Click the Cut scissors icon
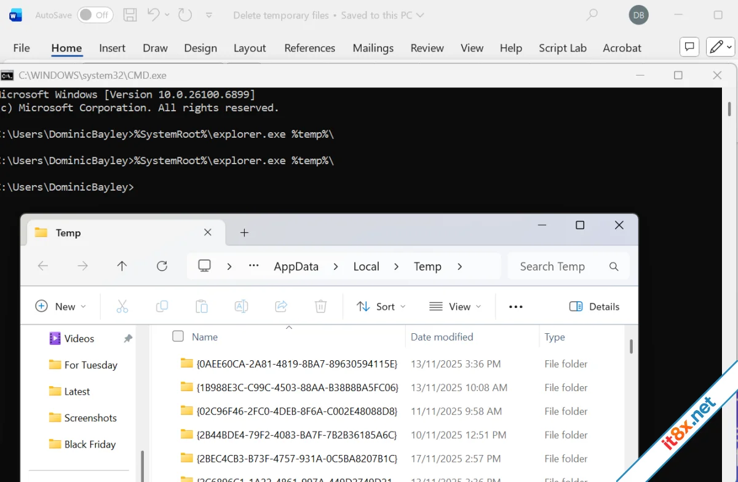Image resolution: width=738 pixels, height=482 pixels. [x=122, y=306]
